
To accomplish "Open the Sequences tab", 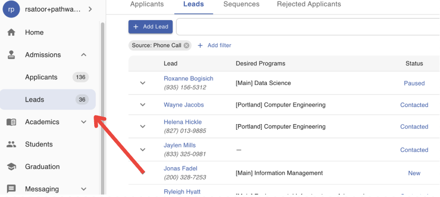I will [x=241, y=4].
